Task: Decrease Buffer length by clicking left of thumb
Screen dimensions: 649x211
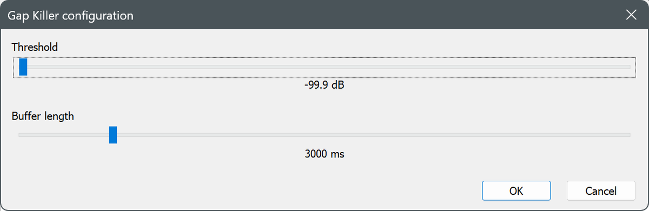Action: 65,135
